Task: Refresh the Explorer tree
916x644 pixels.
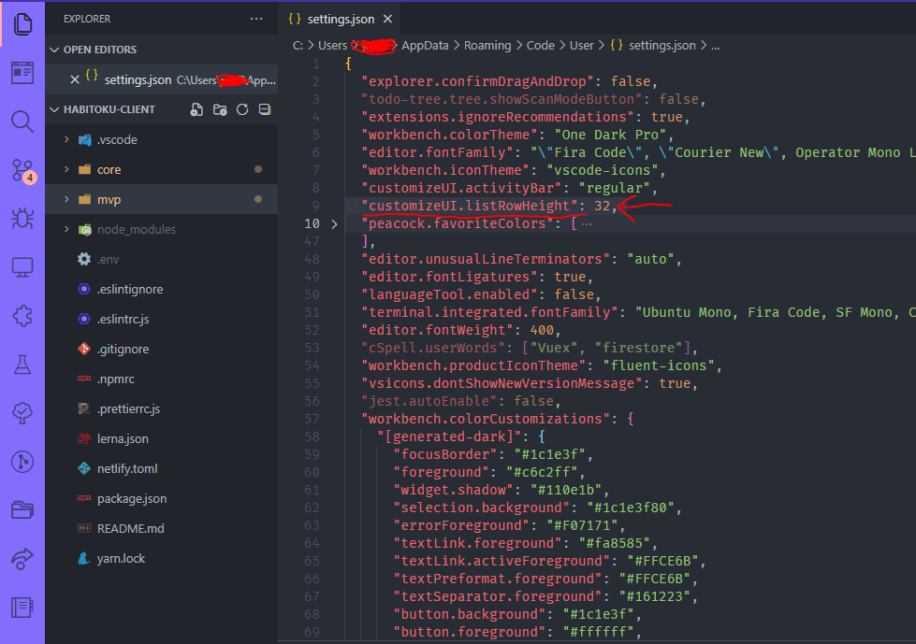Action: pyautogui.click(x=241, y=109)
